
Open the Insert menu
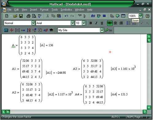pos(33,10)
